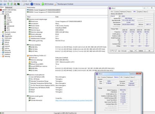Screen dimensions: 155x114
Task: Expand the Háttértár tree node
Action: tap(1, 40)
